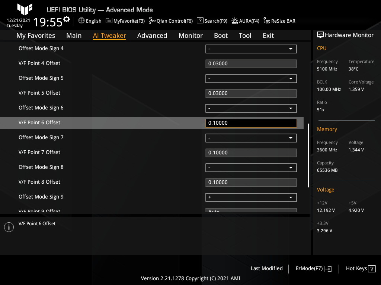Click the TUF logo
This screenshot has width=381, height=285.
click(x=25, y=9)
